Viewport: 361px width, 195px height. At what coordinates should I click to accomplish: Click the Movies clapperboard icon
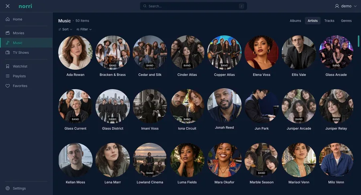tap(8, 33)
